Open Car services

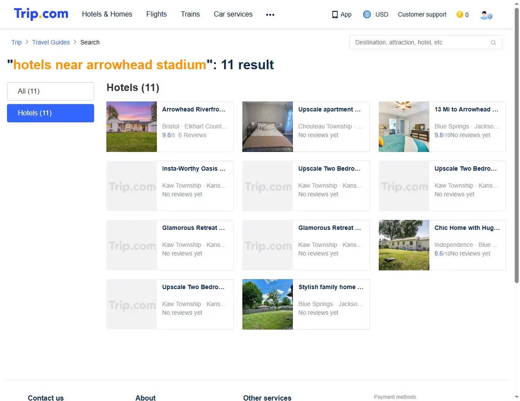(233, 14)
